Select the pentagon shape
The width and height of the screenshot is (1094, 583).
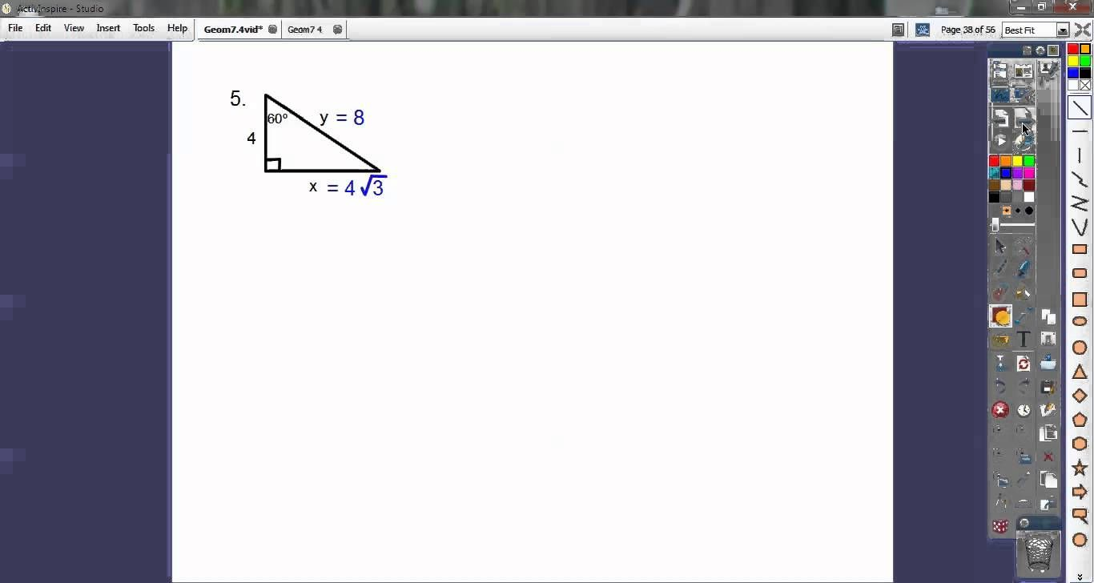pyautogui.click(x=1080, y=420)
